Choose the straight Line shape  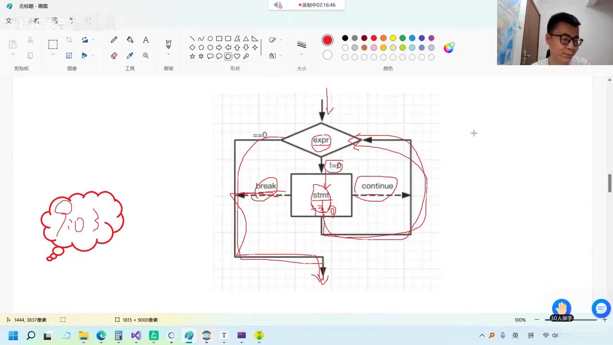coord(192,38)
